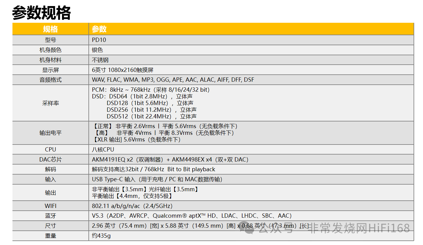Image resolution: width=423 pixels, height=245 pixels.
Task: Select the 802.11 a/b/g/n/ac value
Action: [132, 206]
